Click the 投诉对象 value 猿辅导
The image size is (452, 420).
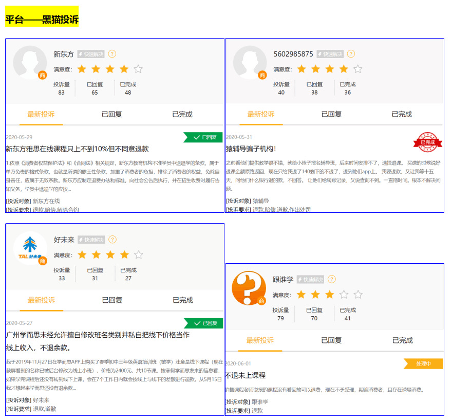tap(261, 201)
